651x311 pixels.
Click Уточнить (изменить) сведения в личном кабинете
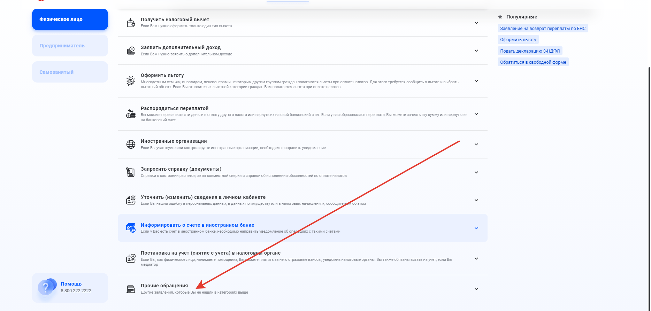203,197
